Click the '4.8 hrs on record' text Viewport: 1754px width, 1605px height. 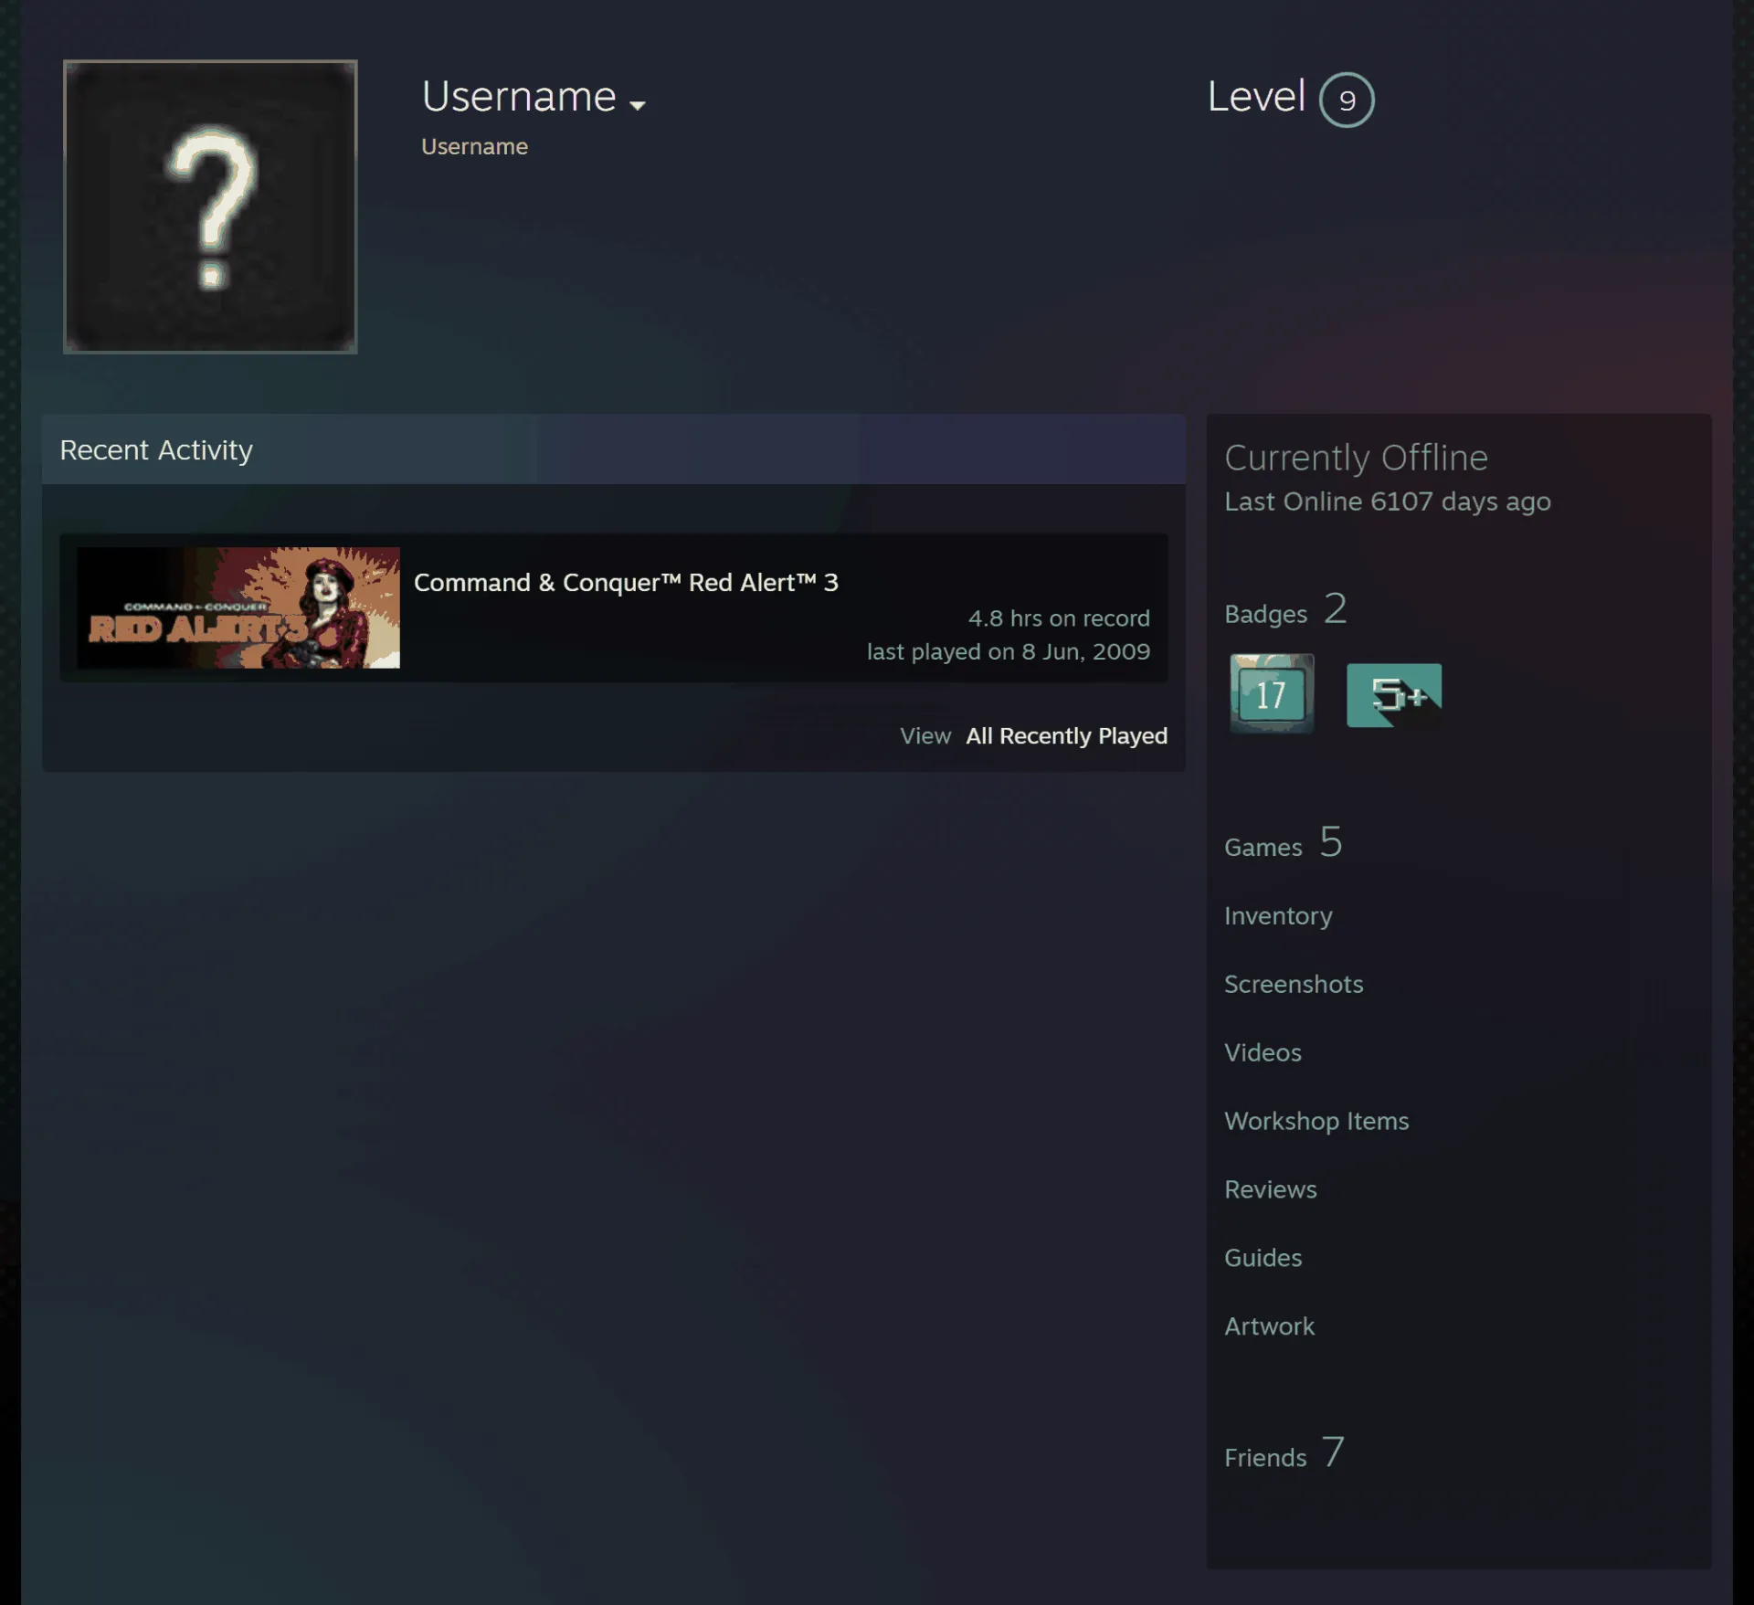[1059, 618]
